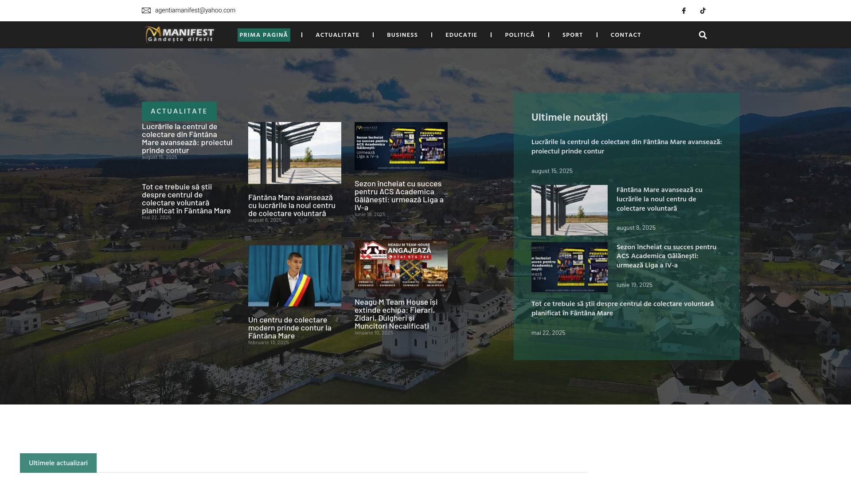This screenshot has height=479, width=851.
Task: Read the Sezon încheiat cu succes article in sidebar
Action: 666,256
